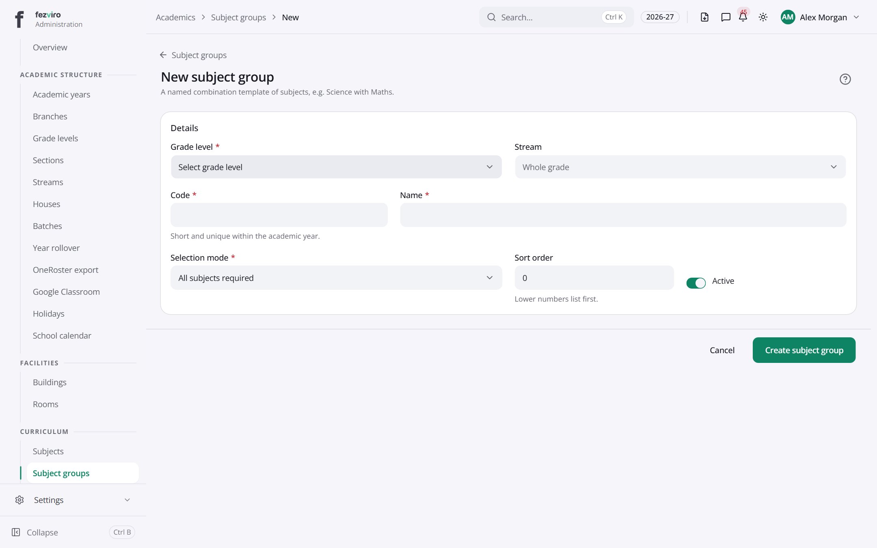Open the 2026-27 academic year selector
The image size is (877, 548).
click(x=660, y=17)
